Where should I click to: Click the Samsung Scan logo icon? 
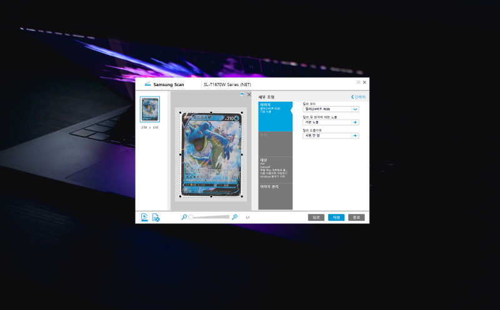147,84
